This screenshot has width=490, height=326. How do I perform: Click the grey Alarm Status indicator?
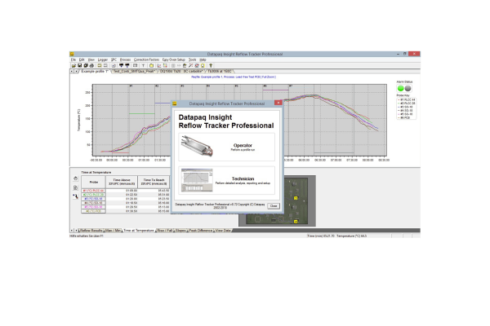pyautogui.click(x=408, y=88)
